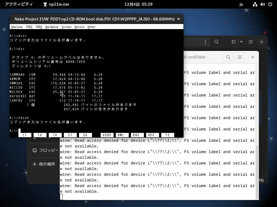Screen dimensions: 277x207
Task: Click AUTOEXEC BAT in directory listing
Action: 23,96
